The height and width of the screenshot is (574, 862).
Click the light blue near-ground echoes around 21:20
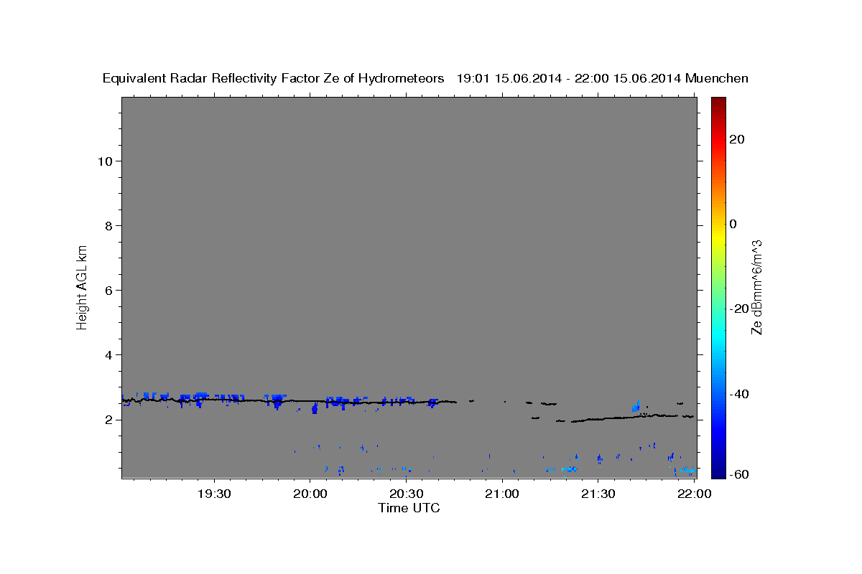(x=562, y=469)
